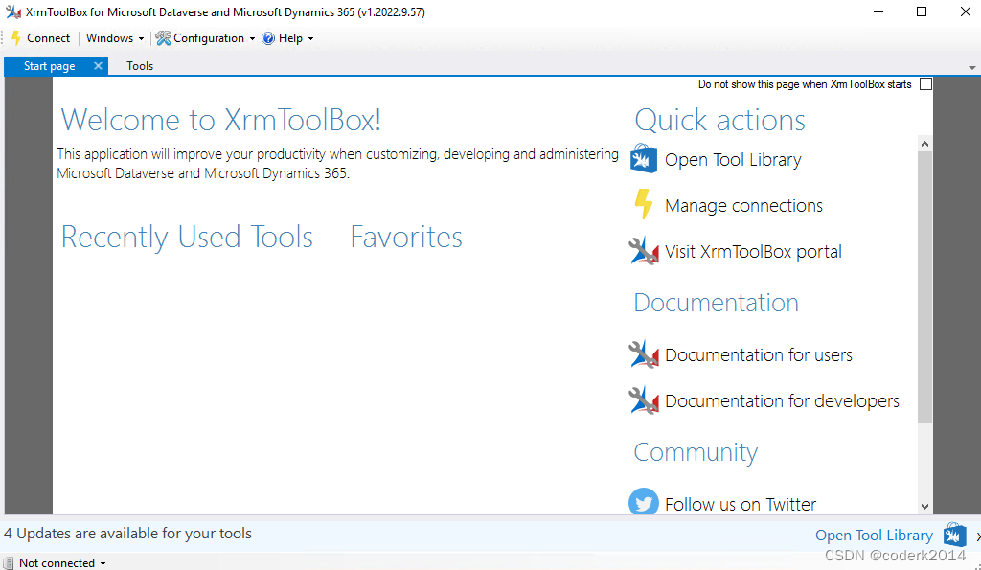Click the Quick actions scrollbar down arrow

[924, 506]
